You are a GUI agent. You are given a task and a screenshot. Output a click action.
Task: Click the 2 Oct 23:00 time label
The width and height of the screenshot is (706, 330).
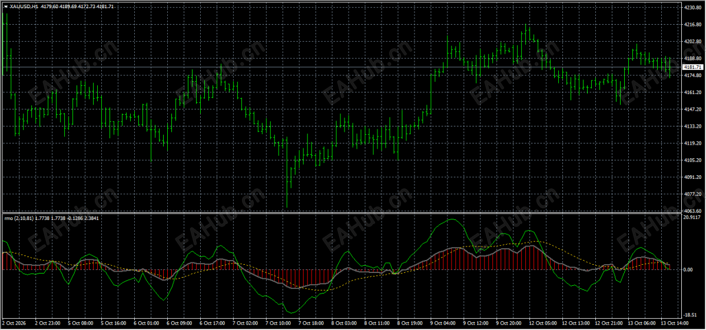(47, 323)
